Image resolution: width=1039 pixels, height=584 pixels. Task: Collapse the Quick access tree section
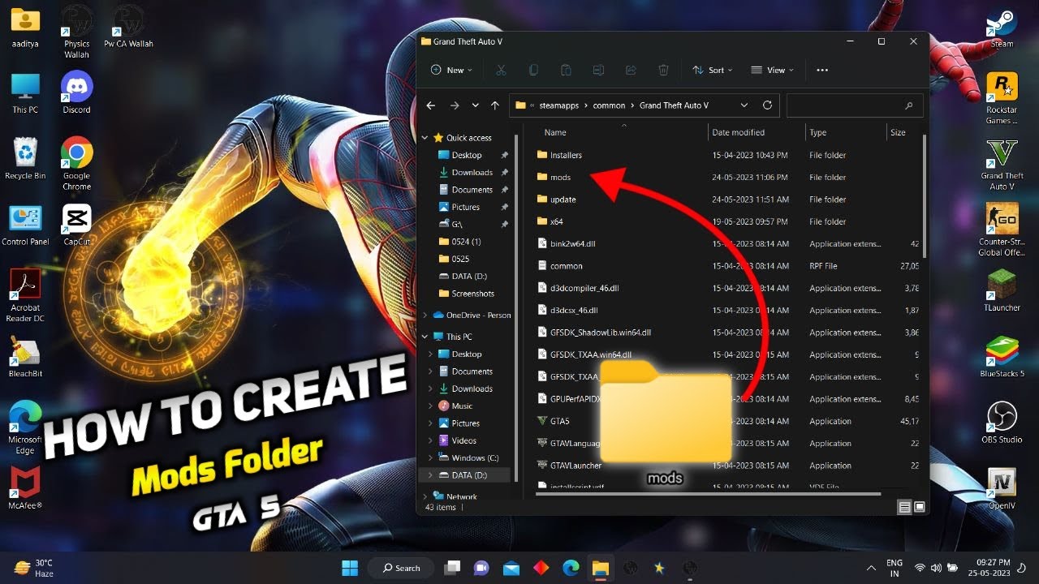tap(425, 138)
